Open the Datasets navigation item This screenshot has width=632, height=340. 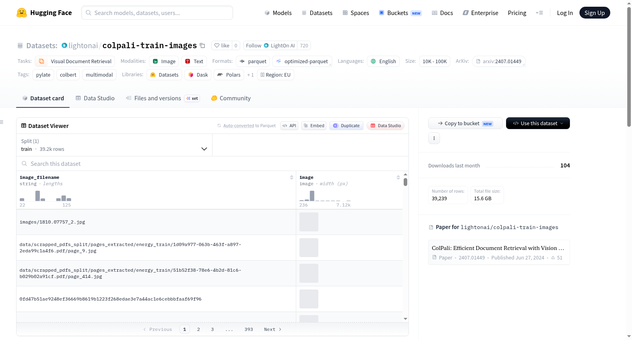(317, 13)
